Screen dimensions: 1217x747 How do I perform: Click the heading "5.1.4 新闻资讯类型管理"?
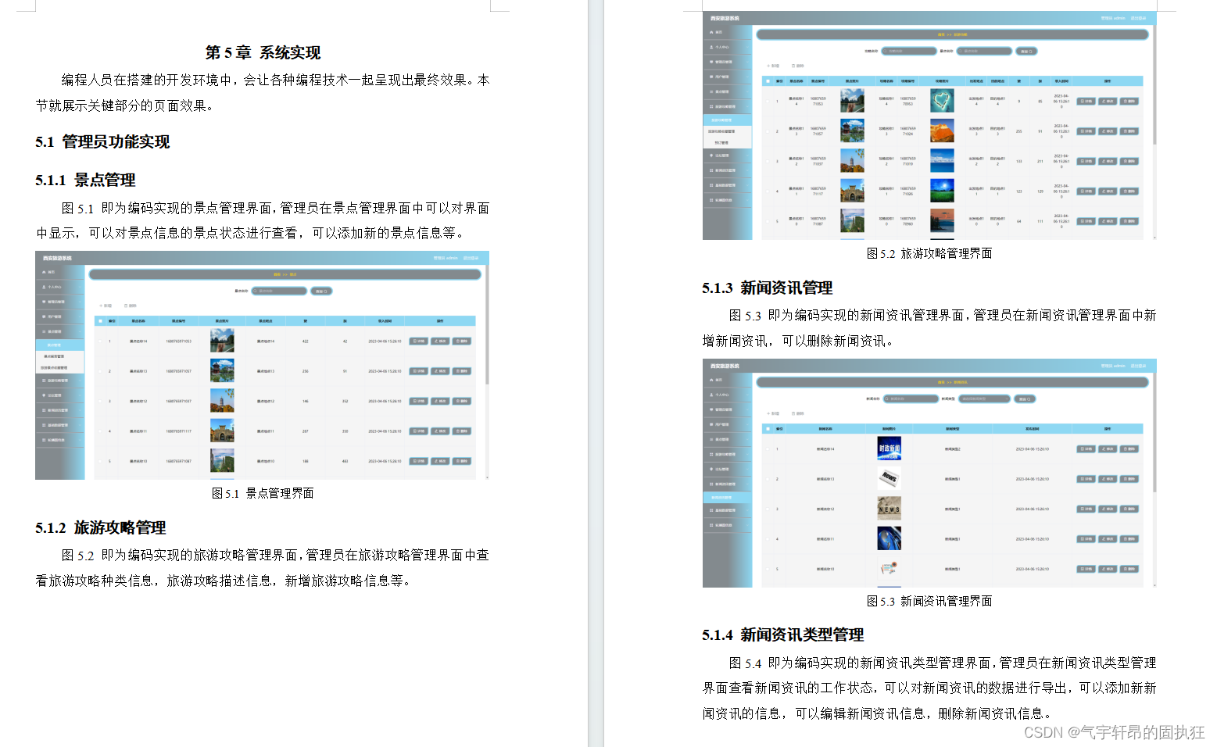point(783,634)
